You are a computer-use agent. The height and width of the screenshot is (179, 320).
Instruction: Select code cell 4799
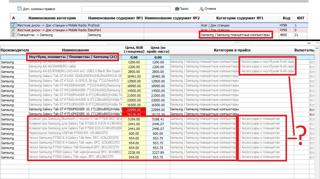coord(286,30)
